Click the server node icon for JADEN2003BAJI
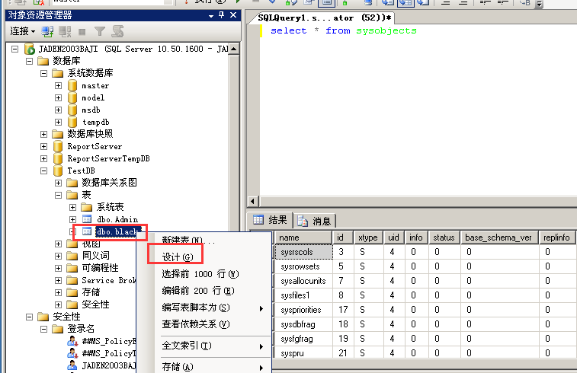The width and height of the screenshot is (577, 373). click(30, 49)
